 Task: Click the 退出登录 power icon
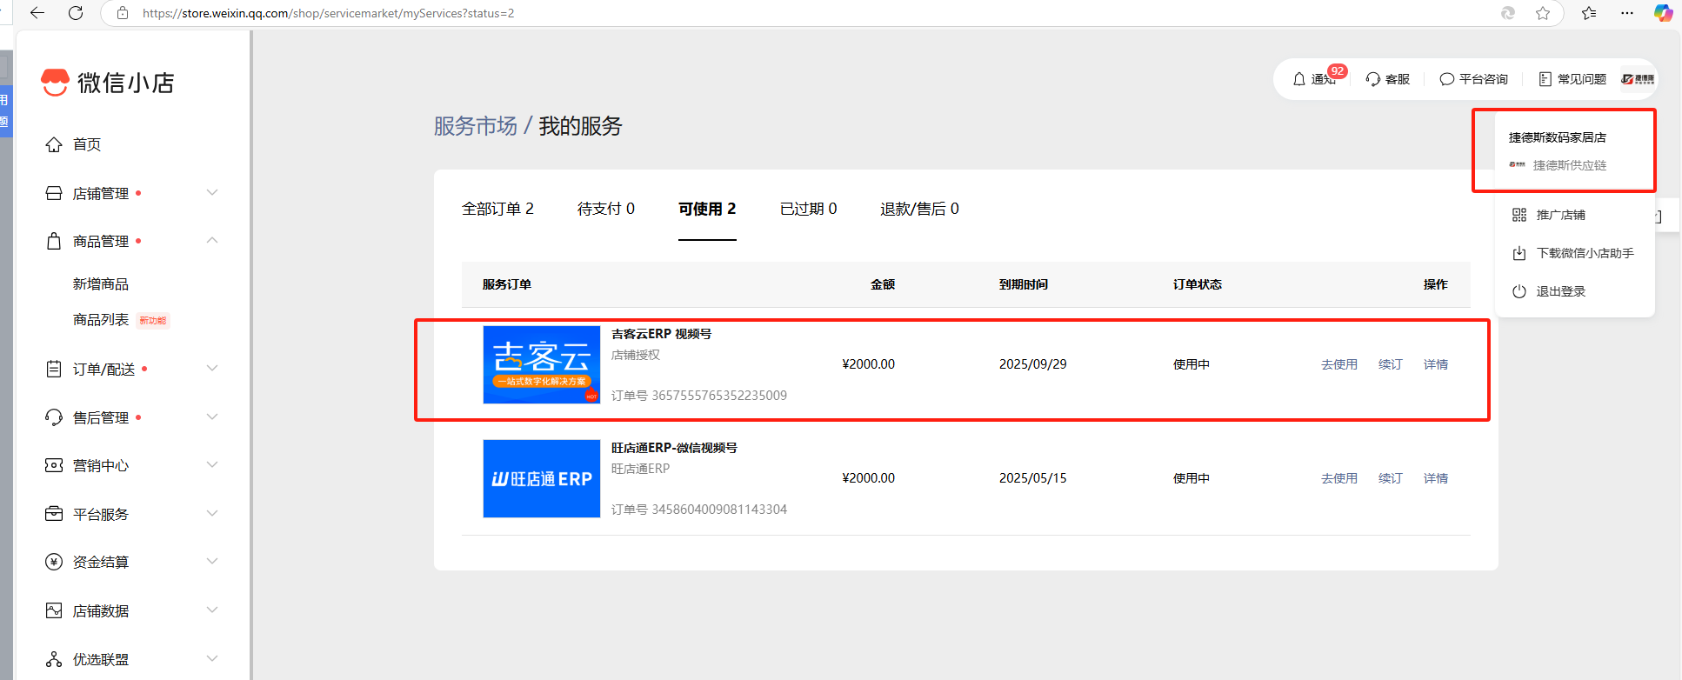[x=1519, y=291]
